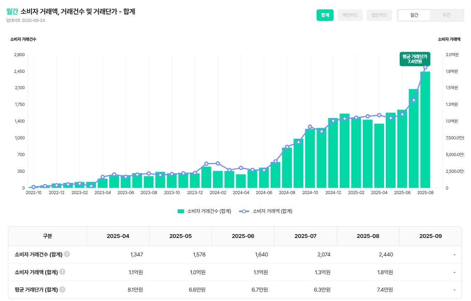This screenshot has width=471, height=301.
Task: Click help icon beside 소비자 거래액 (합계) row
Action: pyautogui.click(x=62, y=272)
